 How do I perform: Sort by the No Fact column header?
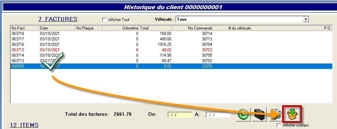pyautogui.click(x=25, y=28)
